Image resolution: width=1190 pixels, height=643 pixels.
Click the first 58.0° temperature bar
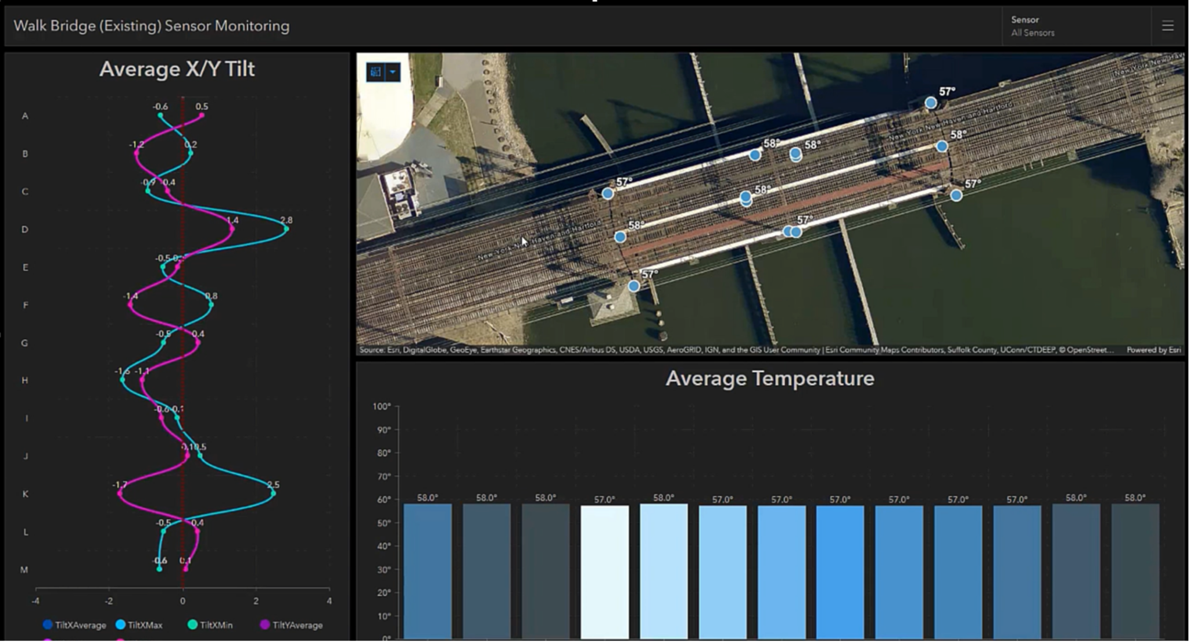coord(427,569)
